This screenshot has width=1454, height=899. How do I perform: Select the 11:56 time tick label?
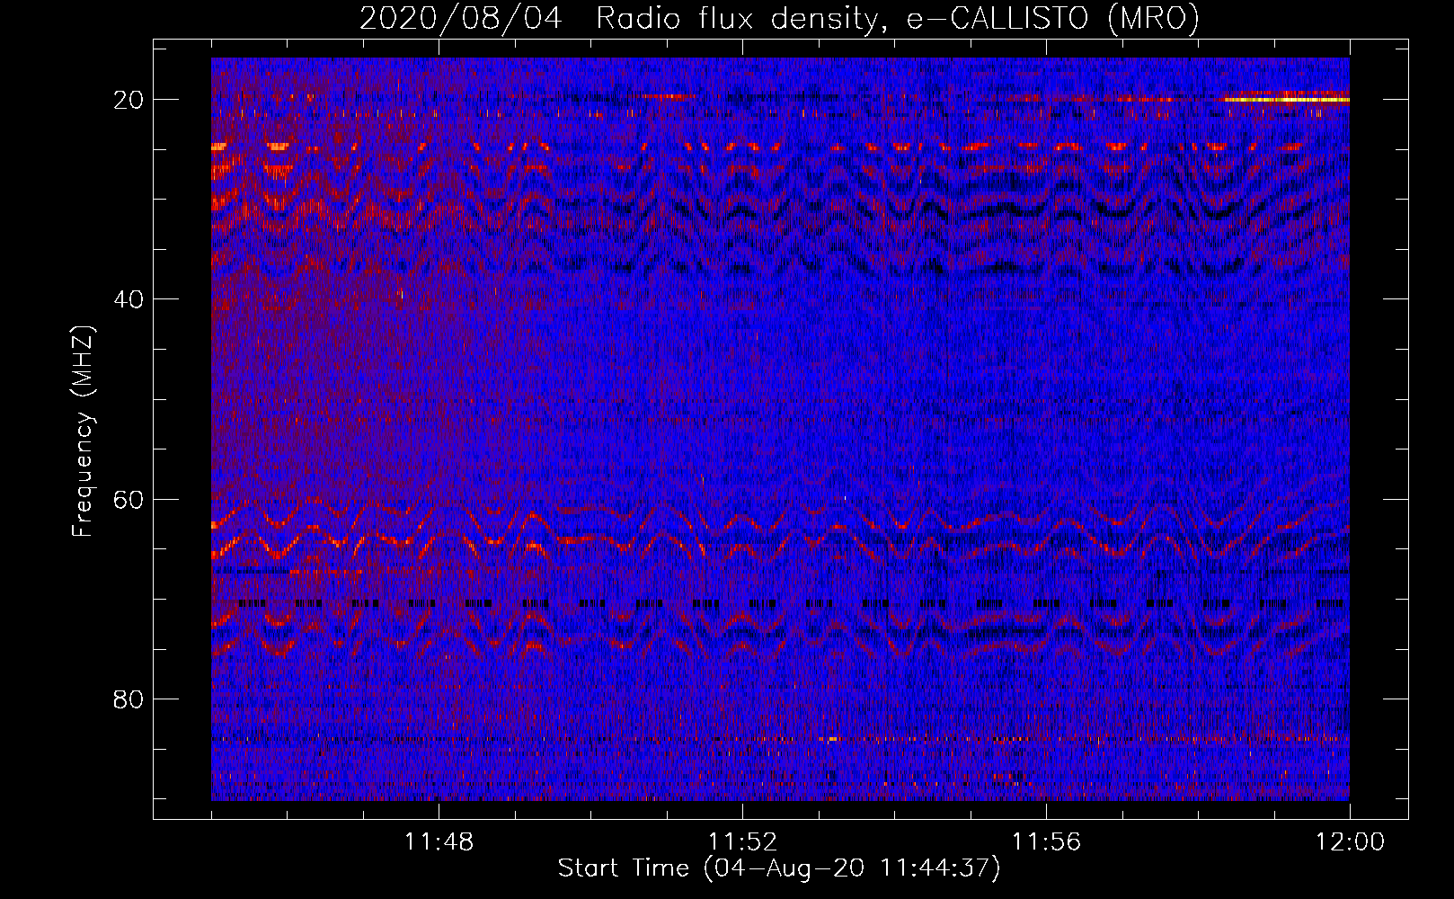click(1046, 842)
